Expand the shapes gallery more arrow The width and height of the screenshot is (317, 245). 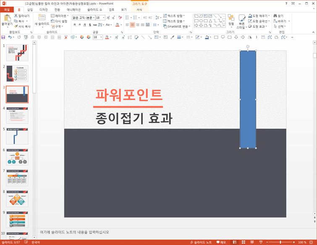pyautogui.click(x=224, y=26)
